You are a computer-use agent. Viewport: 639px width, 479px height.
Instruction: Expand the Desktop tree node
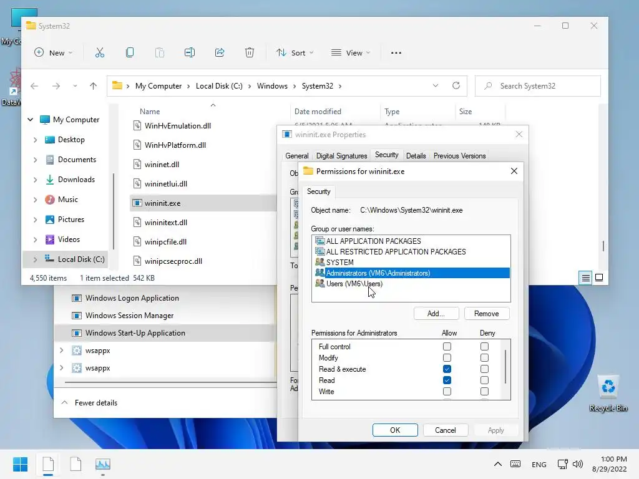(x=36, y=140)
